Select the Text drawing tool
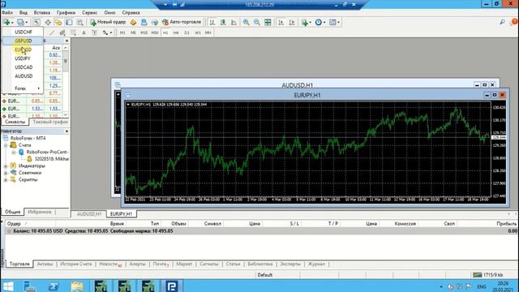519x292 pixels. click(84, 32)
